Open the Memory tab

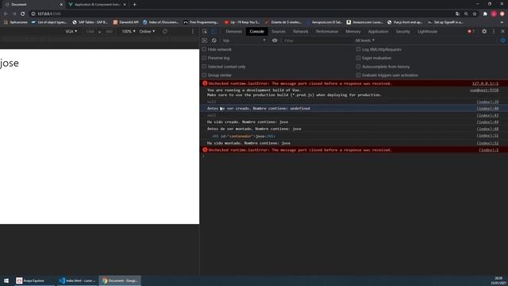352,32
